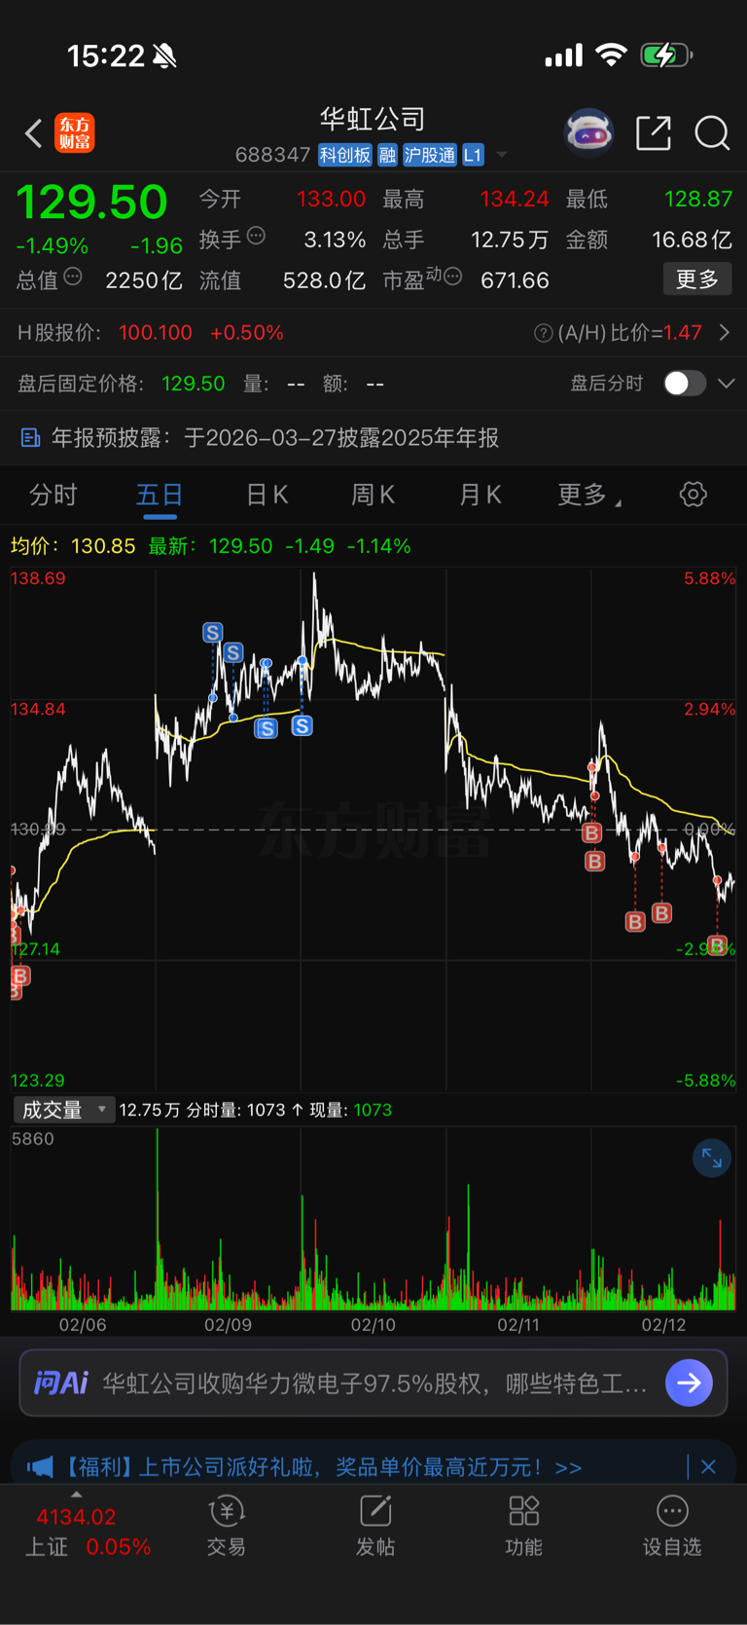Open the 东方财富 logo icon
This screenshot has width=747, height=1625.
tap(75, 133)
